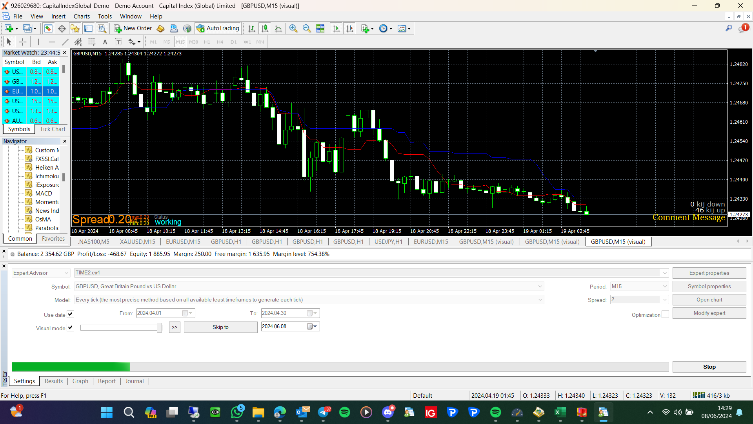Click the Stop button
This screenshot has width=753, height=424.
coord(709,367)
